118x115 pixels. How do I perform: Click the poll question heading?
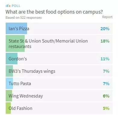tap(54, 12)
